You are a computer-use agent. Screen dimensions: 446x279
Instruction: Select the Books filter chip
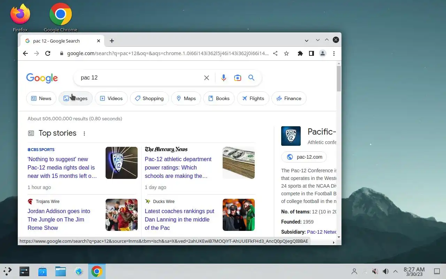(x=219, y=98)
